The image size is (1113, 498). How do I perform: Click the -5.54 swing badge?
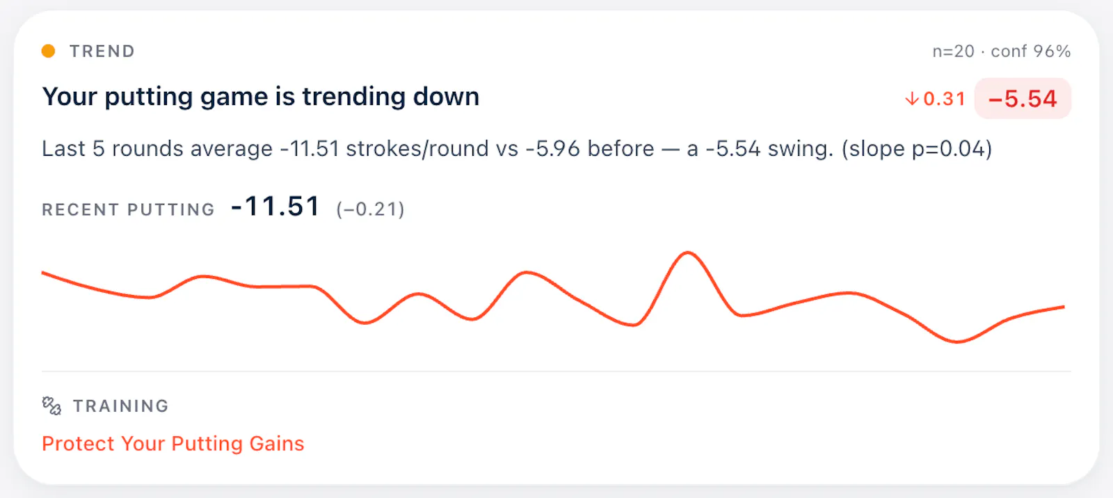point(1023,99)
